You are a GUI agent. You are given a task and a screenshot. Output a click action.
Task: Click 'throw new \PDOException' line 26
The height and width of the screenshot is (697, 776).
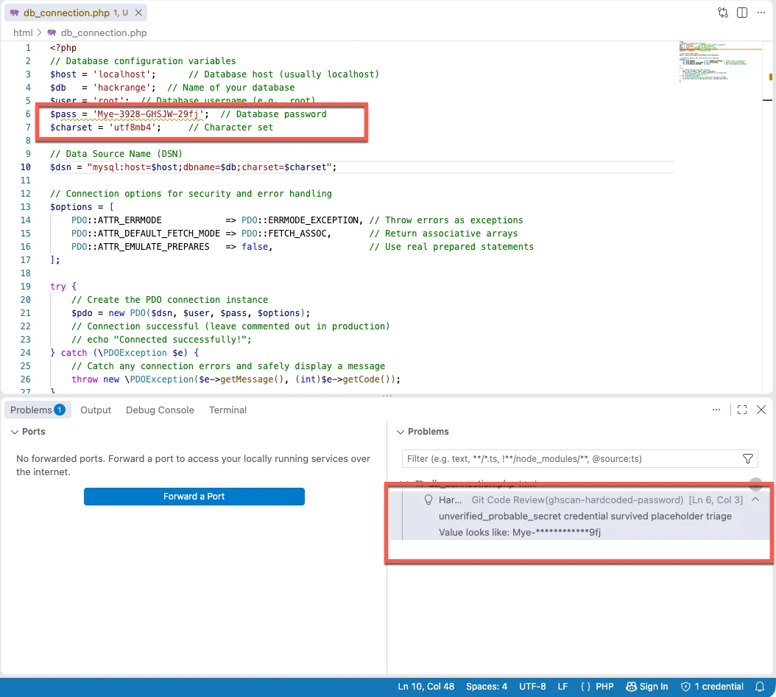[x=236, y=379]
